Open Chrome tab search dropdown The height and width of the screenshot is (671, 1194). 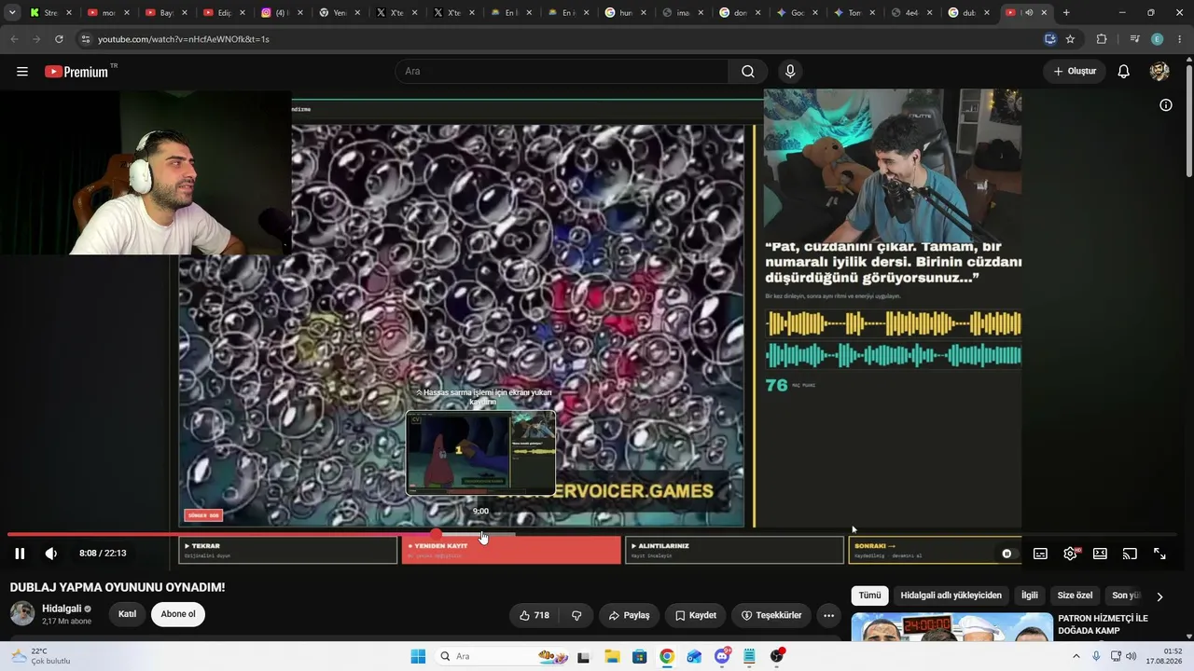coord(12,13)
